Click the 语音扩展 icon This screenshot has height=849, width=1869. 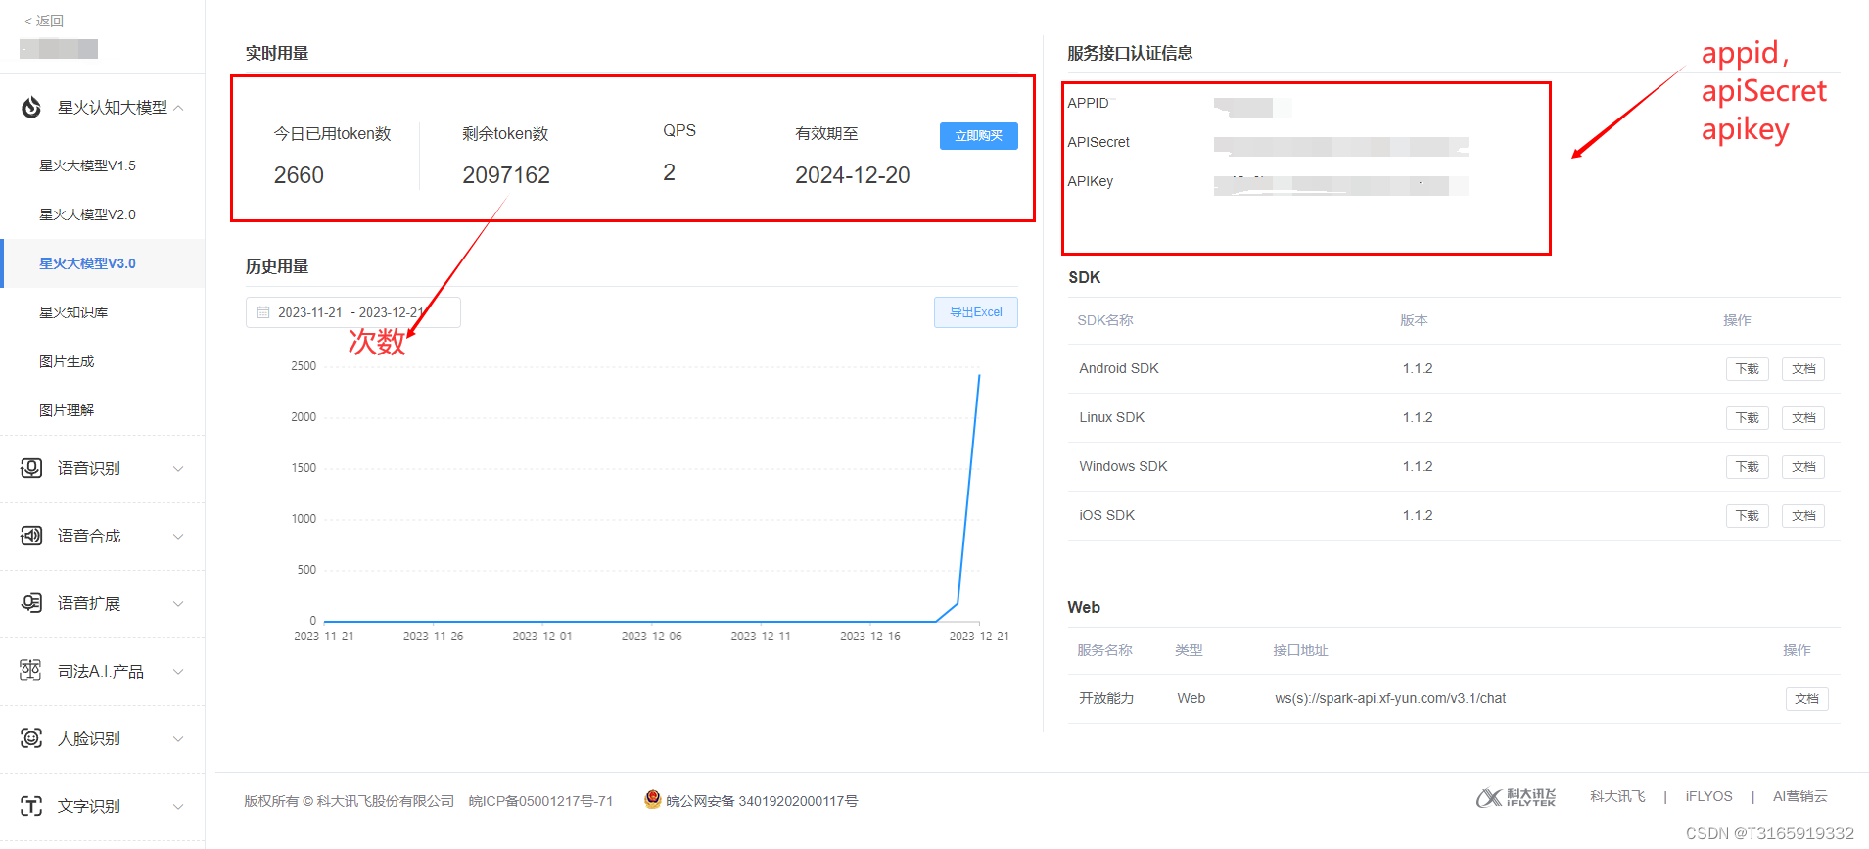pos(31,603)
